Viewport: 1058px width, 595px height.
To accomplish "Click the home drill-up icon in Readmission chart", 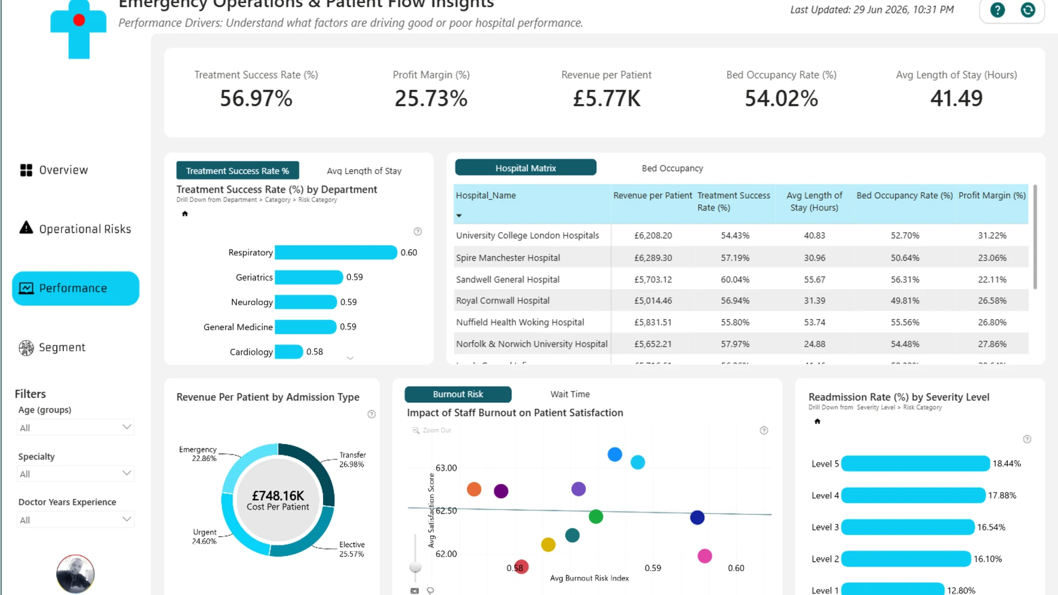I will (x=817, y=421).
